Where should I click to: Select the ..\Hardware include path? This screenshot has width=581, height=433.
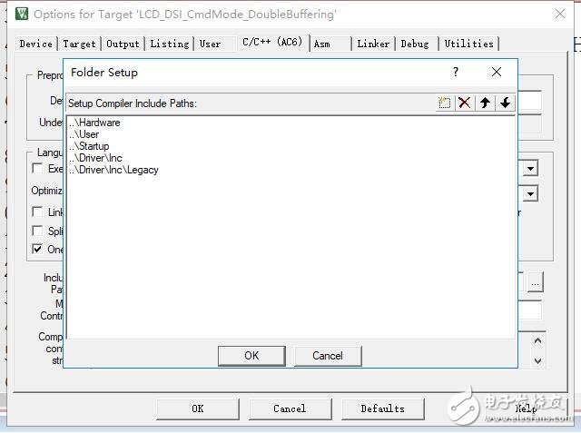tap(94, 123)
